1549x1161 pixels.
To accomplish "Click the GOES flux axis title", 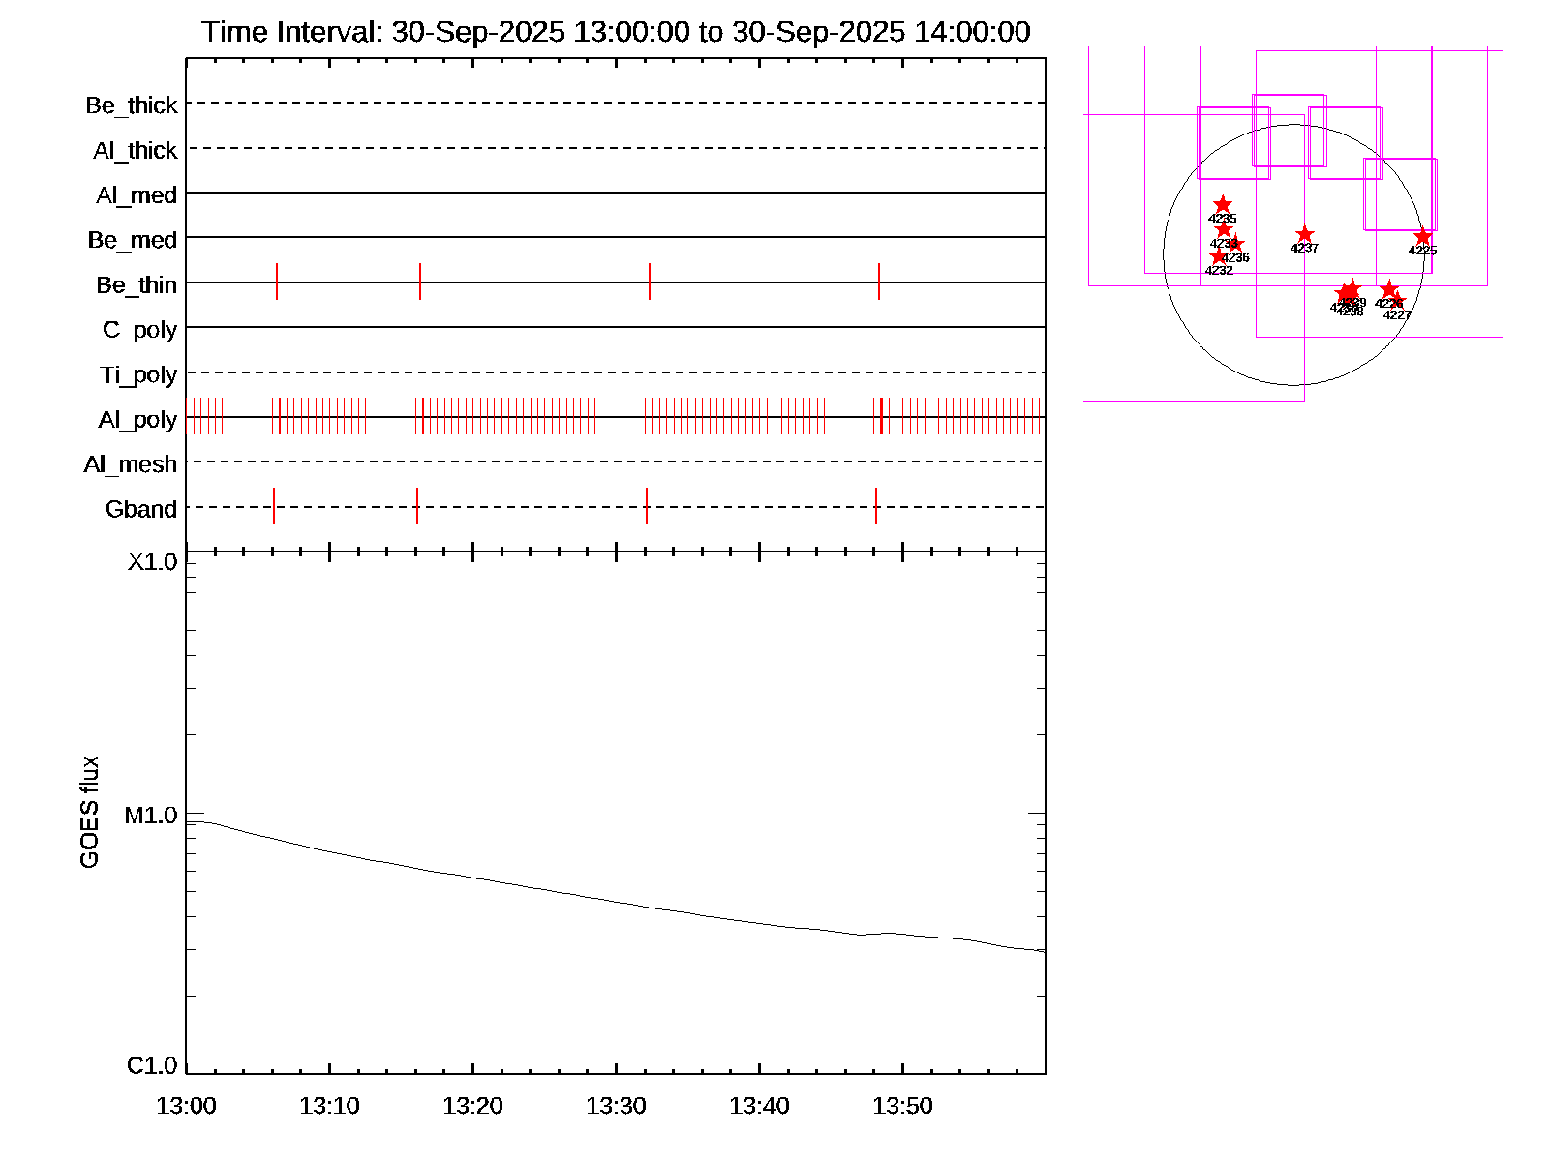I will (89, 813).
